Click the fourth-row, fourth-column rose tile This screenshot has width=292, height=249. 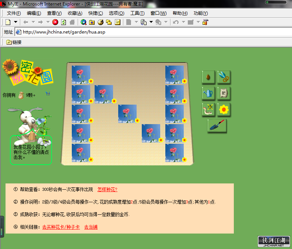151,133
